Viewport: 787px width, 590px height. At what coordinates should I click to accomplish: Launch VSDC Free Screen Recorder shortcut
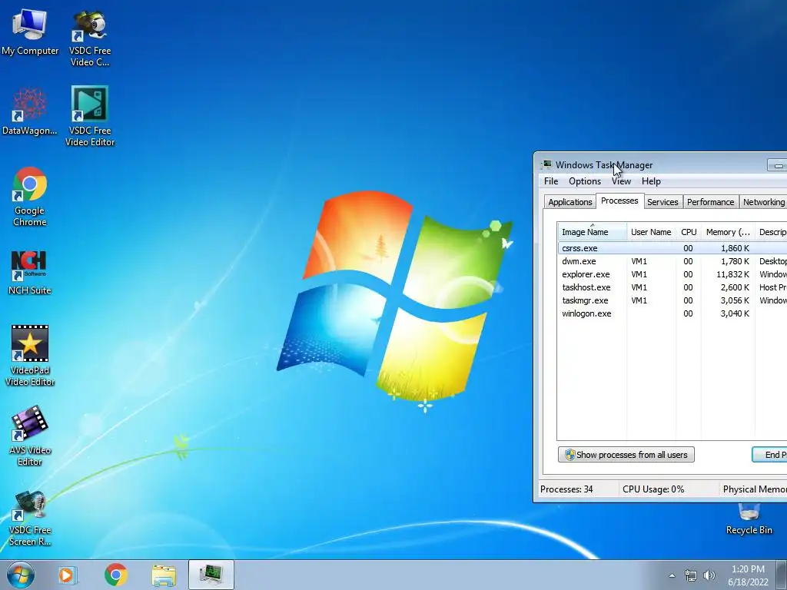click(30, 518)
